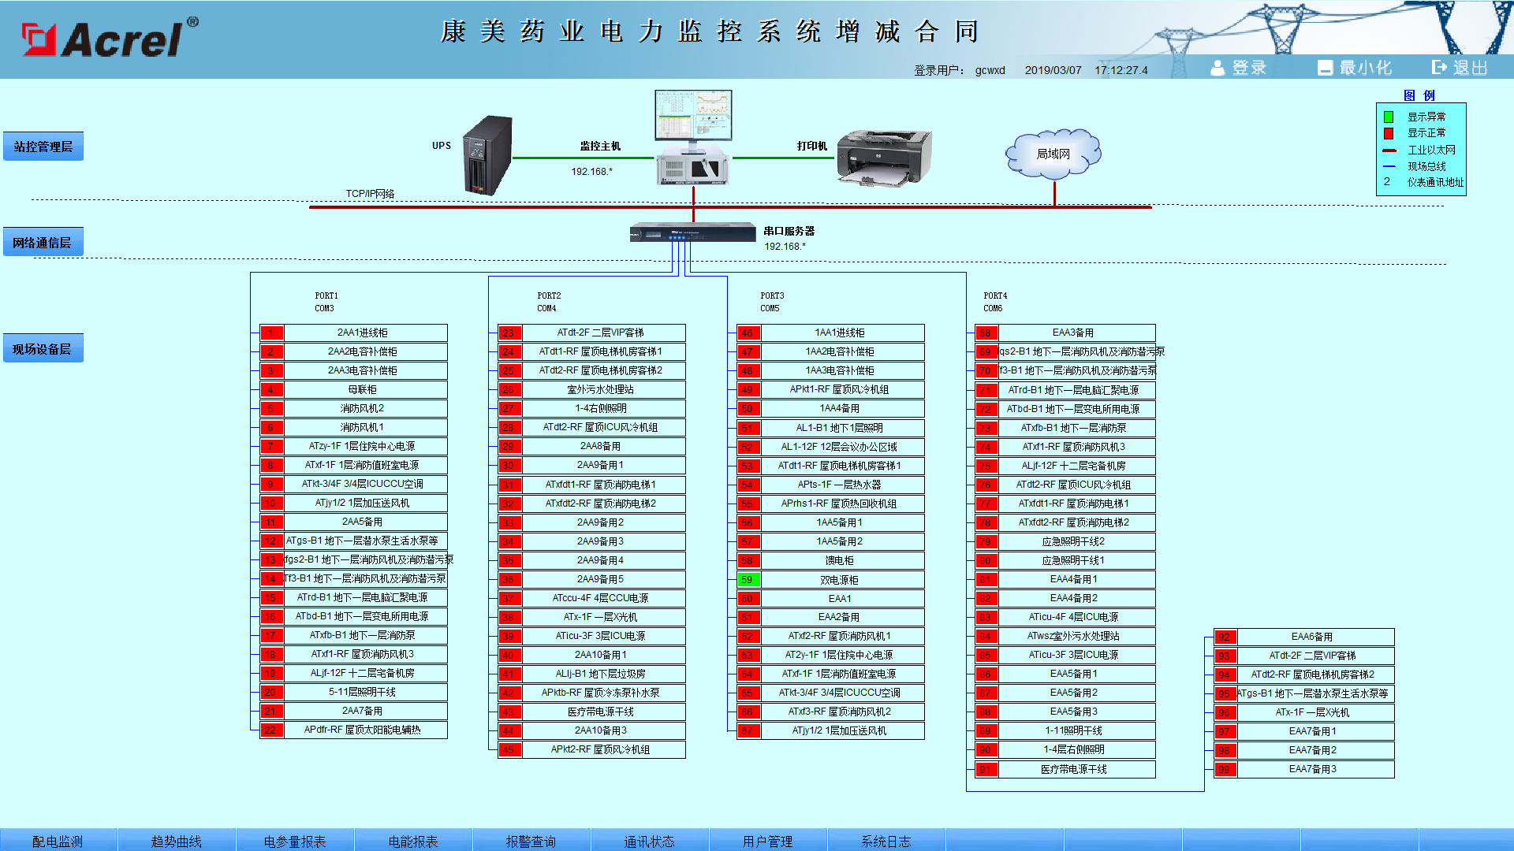Click red status indicator address 22
This screenshot has height=851, width=1514.
[x=271, y=730]
